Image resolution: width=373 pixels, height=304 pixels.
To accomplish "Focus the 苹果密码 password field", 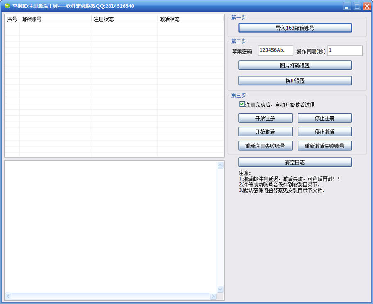I will click(276, 51).
